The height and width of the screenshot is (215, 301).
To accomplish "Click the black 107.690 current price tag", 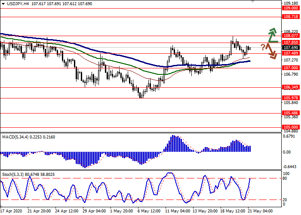I will click(290, 48).
